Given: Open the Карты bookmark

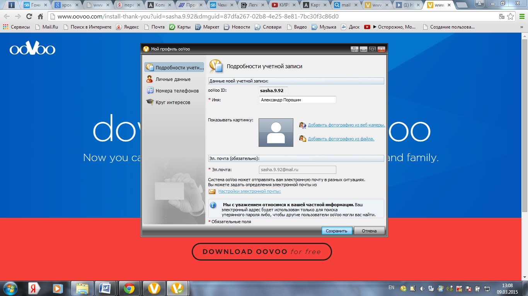Looking at the screenshot, I should point(180,27).
